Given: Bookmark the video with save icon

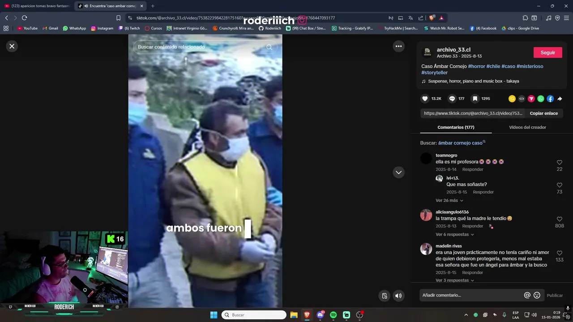Looking at the screenshot, I should (475, 98).
